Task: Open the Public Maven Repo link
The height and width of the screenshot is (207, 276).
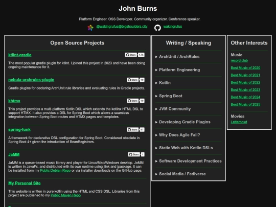Action: tap(65, 195)
